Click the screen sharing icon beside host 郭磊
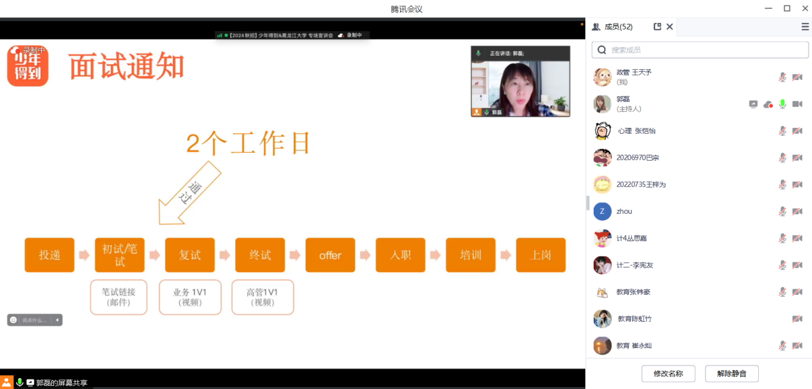Image resolution: width=812 pixels, height=389 pixels. (753, 104)
